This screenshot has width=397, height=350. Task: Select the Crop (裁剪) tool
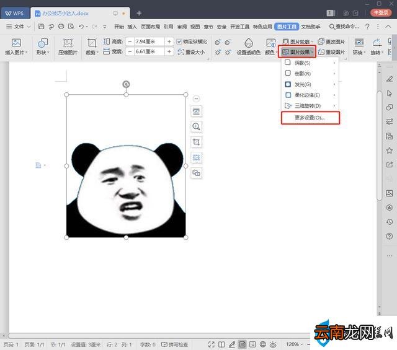click(92, 43)
